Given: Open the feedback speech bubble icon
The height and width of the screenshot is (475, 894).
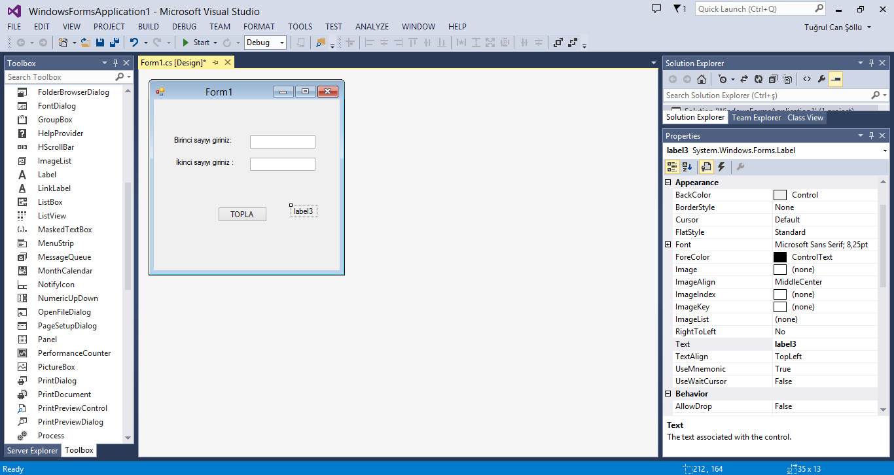Looking at the screenshot, I should [x=656, y=9].
